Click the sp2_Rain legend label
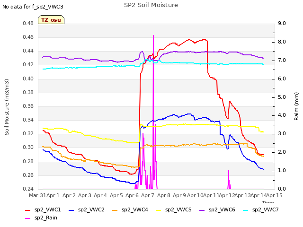The width and height of the screenshot is (303, 227). click(x=46, y=218)
